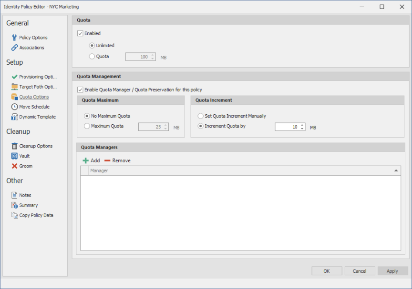Click the Provisioning Options checkmark icon
412x289 pixels.
click(14, 77)
